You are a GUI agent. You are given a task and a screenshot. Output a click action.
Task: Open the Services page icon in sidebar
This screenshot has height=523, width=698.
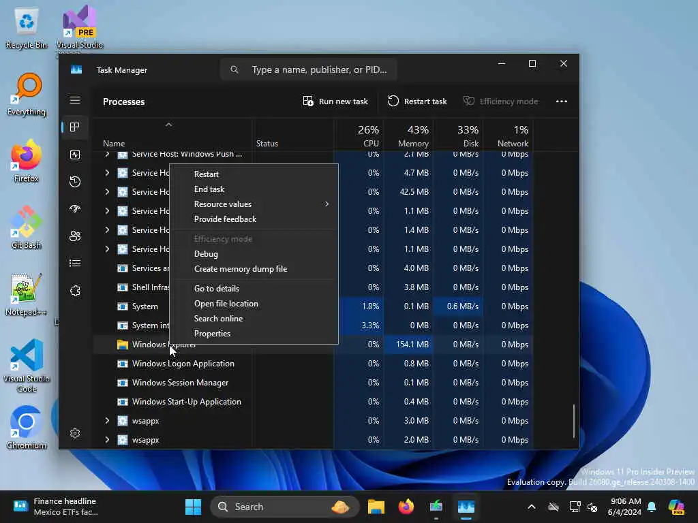(x=75, y=291)
